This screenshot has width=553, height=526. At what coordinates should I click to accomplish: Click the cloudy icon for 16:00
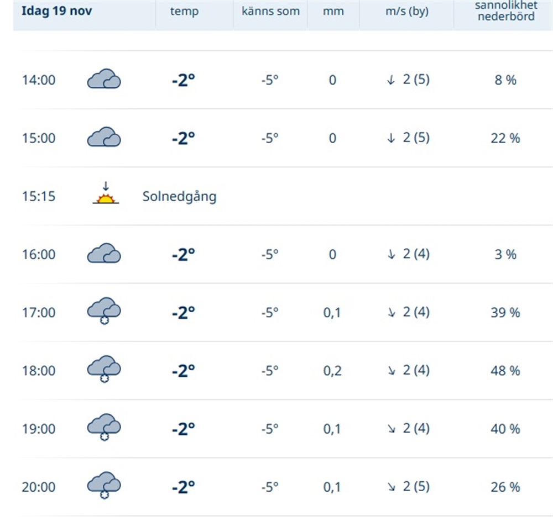(x=104, y=254)
